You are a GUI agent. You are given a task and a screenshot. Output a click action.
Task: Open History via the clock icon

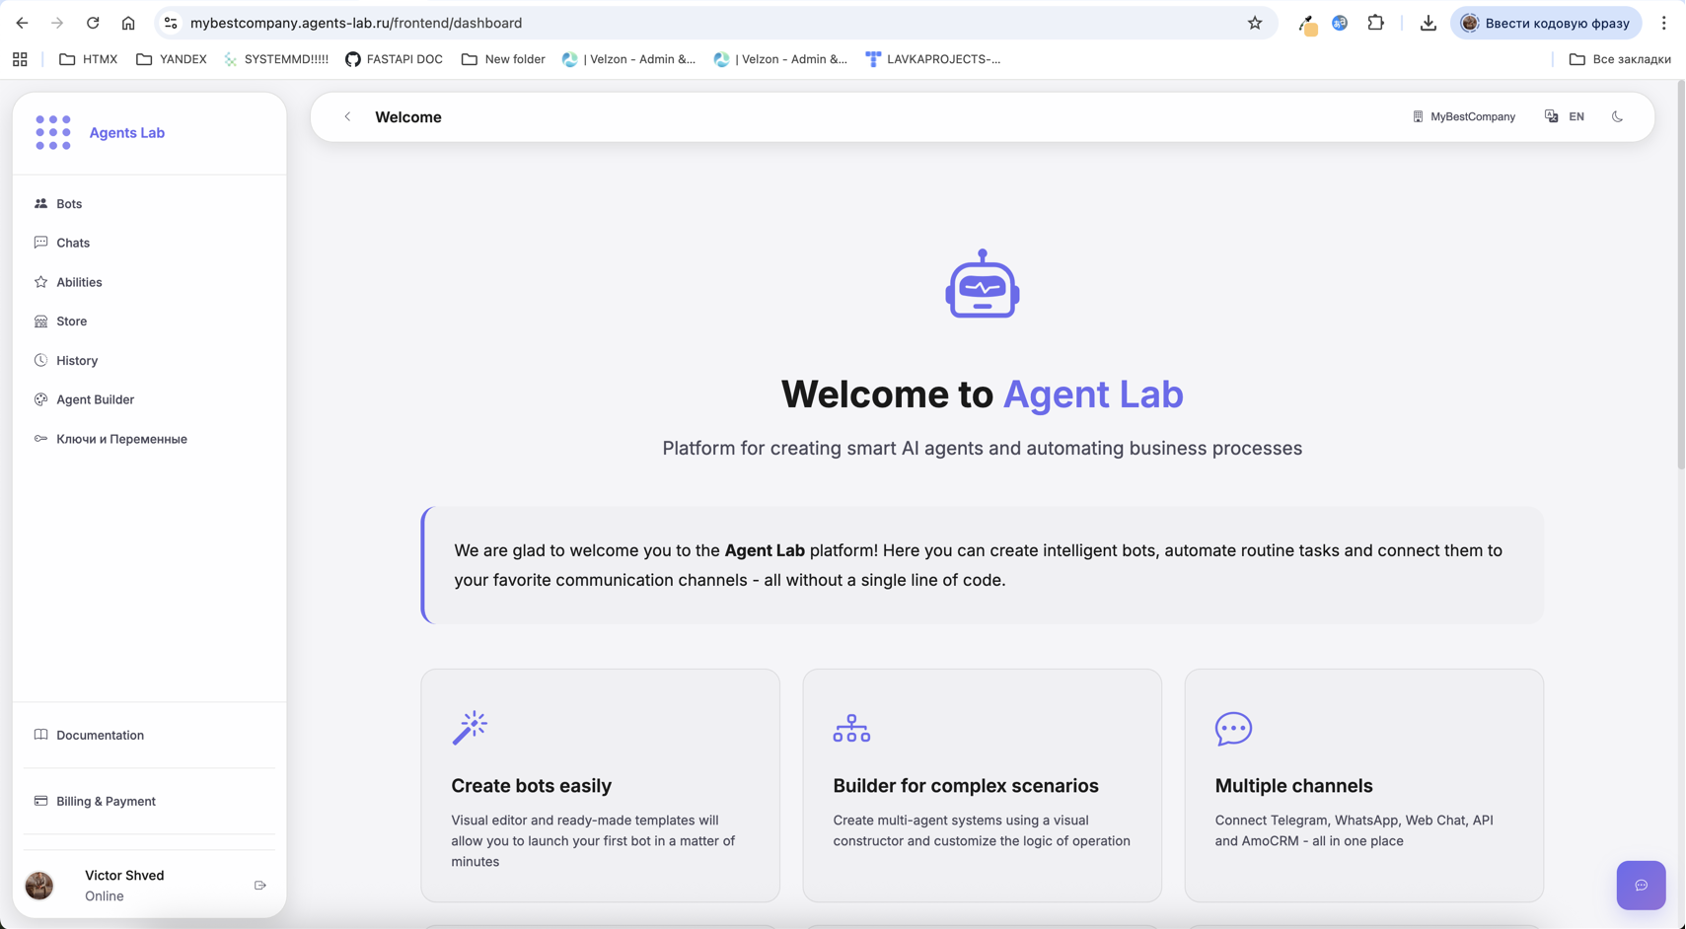pyautogui.click(x=40, y=360)
